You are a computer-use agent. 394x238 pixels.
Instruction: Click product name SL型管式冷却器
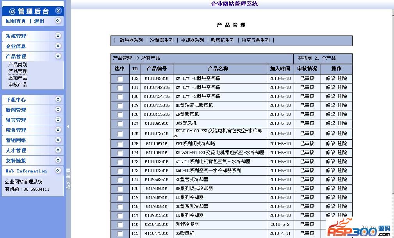tap(192, 179)
